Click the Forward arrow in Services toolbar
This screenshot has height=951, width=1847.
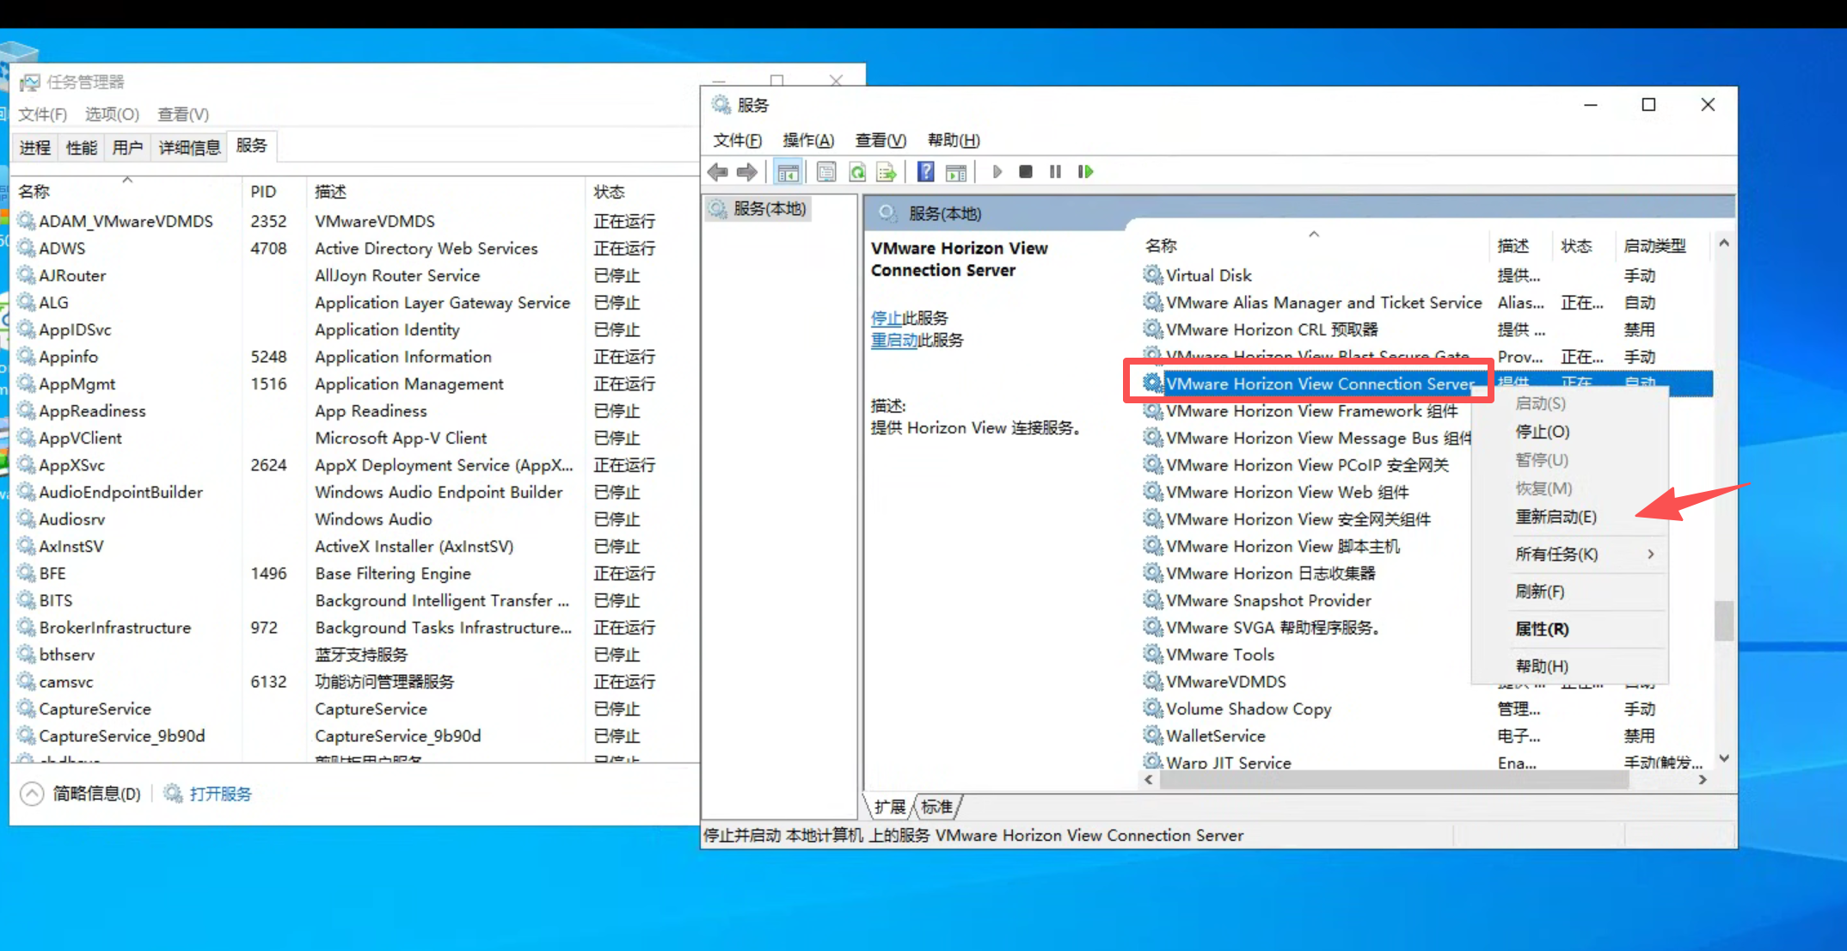[x=747, y=172]
